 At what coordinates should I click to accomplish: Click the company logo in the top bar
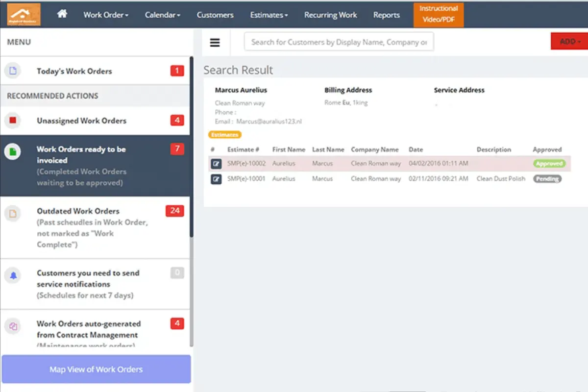point(24,15)
